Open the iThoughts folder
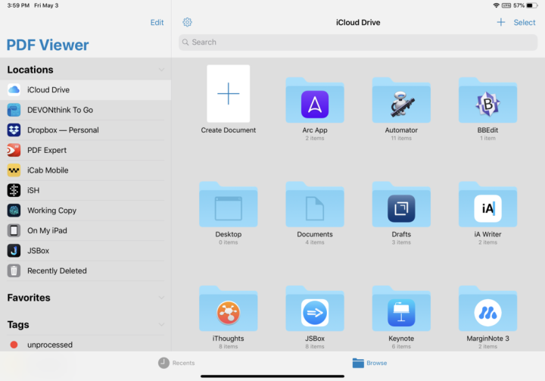The height and width of the screenshot is (381, 545). (229, 308)
